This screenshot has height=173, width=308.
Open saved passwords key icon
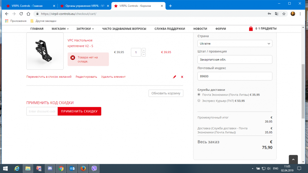pos(269,14)
